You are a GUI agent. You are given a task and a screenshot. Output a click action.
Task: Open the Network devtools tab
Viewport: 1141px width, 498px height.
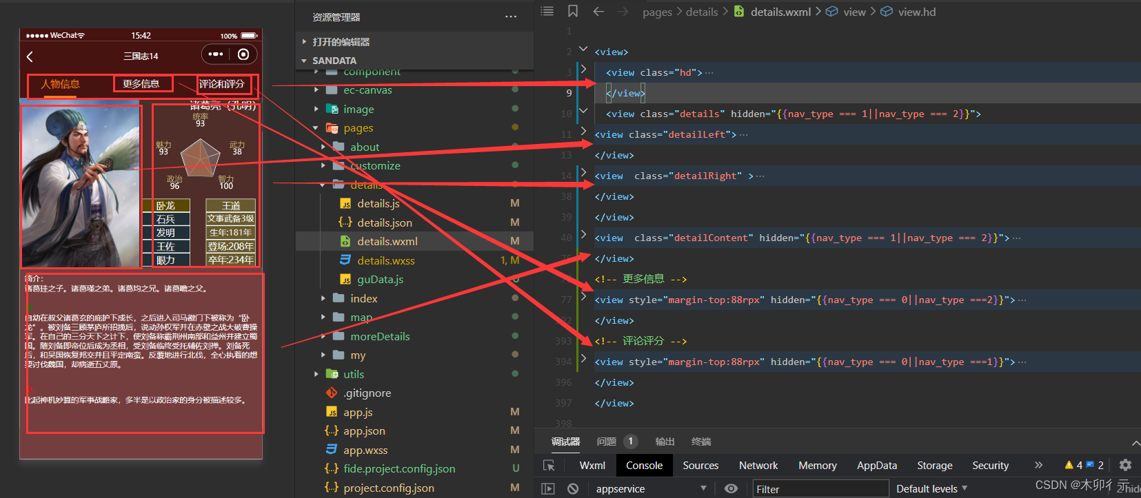758,466
